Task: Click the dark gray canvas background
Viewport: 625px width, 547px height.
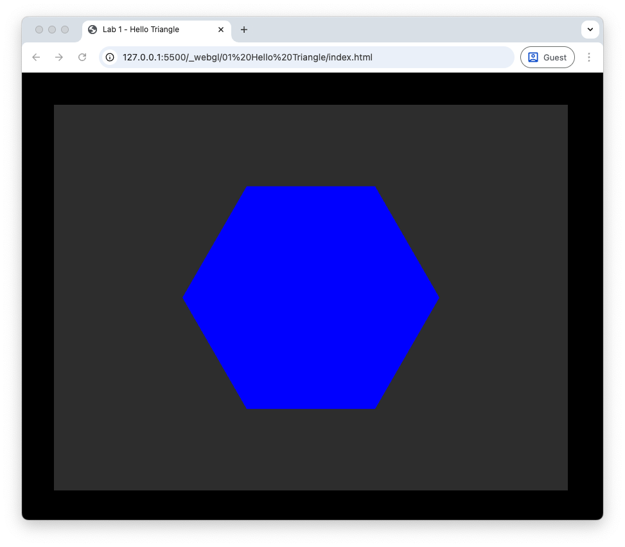Action: pyautogui.click(x=116, y=418)
